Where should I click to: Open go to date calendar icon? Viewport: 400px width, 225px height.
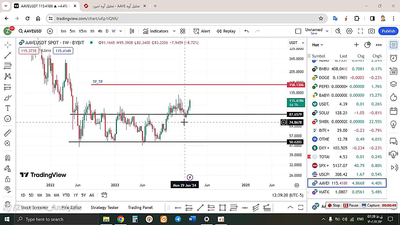pyautogui.click(x=104, y=195)
